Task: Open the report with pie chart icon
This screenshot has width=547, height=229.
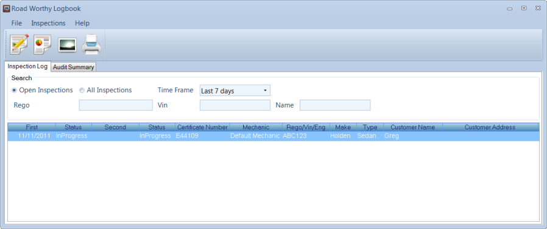Action: click(43, 44)
